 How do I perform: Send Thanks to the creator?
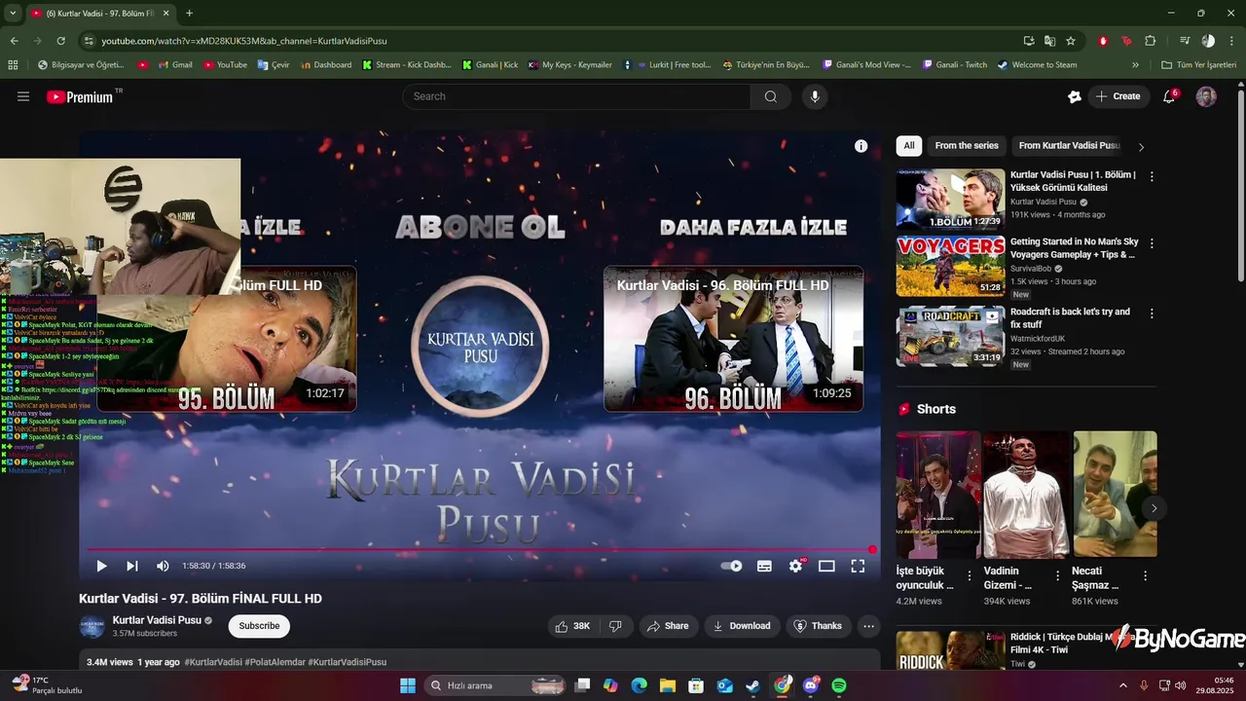tap(818, 626)
